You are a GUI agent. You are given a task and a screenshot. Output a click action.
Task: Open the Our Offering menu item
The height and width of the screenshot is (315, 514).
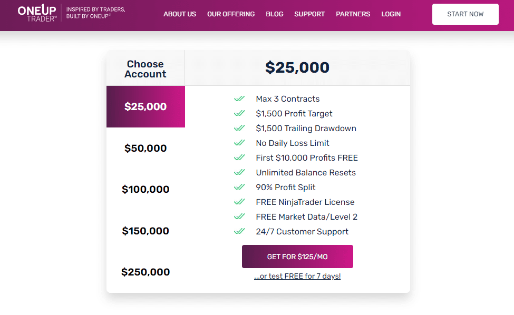[231, 14]
